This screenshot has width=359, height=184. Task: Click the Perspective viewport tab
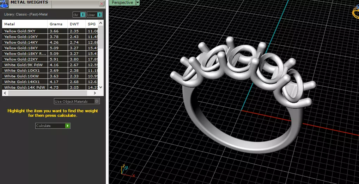tap(122, 2)
